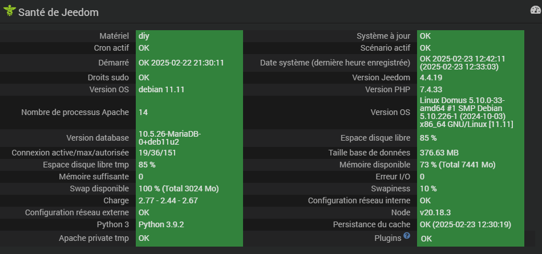Screen dimensions: 542x254
Task: Click the Plugins label
Action: (388, 238)
